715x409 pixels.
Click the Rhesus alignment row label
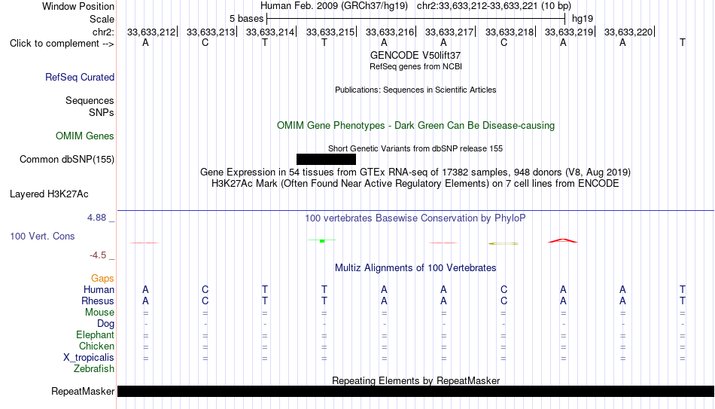click(98, 301)
